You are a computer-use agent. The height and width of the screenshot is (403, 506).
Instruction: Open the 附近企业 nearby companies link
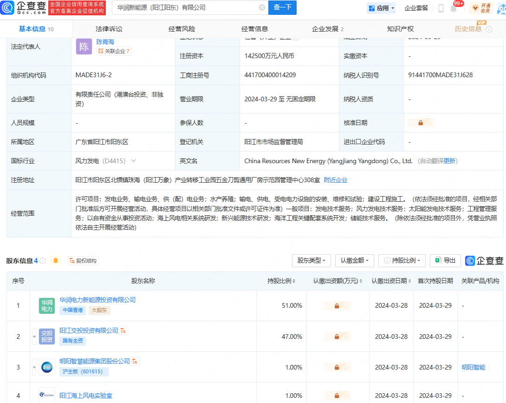coord(336,180)
